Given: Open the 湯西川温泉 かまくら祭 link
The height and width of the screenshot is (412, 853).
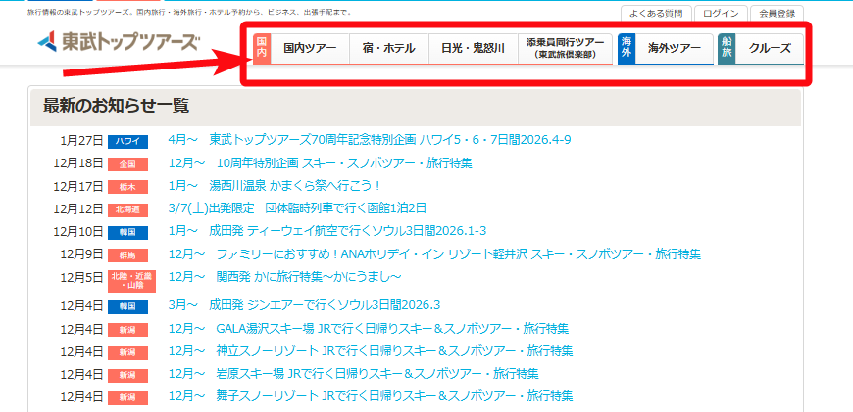Looking at the screenshot, I should tap(274, 186).
